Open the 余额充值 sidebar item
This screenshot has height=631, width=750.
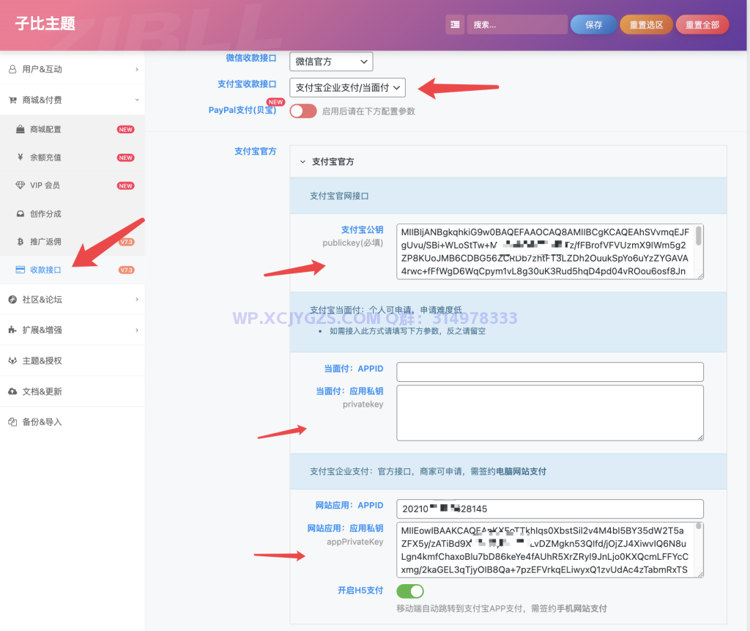pyautogui.click(x=45, y=158)
